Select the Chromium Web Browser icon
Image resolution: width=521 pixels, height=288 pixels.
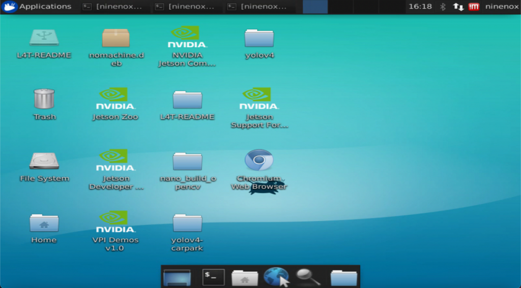coord(259,160)
